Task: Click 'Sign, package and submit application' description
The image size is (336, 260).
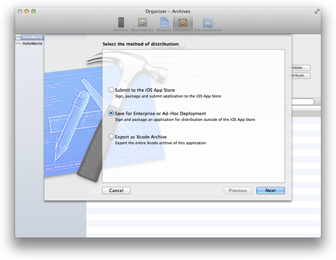Action: click(x=168, y=97)
